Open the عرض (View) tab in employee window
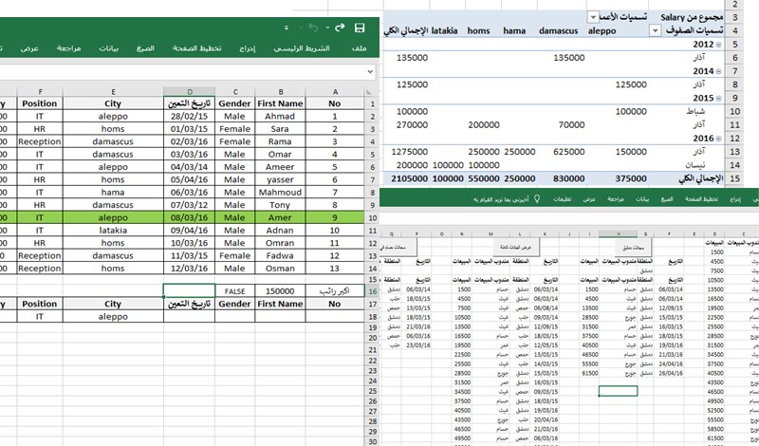 (29, 48)
